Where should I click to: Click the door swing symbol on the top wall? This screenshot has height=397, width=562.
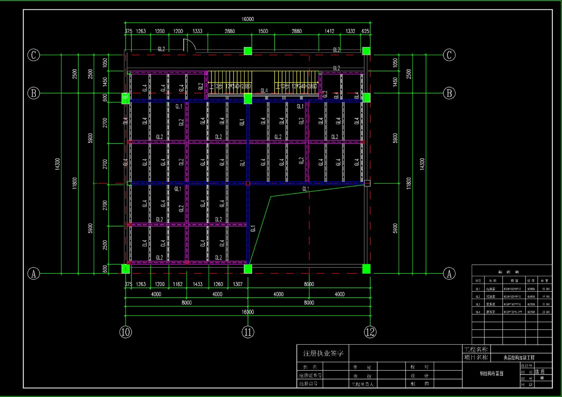[189, 45]
